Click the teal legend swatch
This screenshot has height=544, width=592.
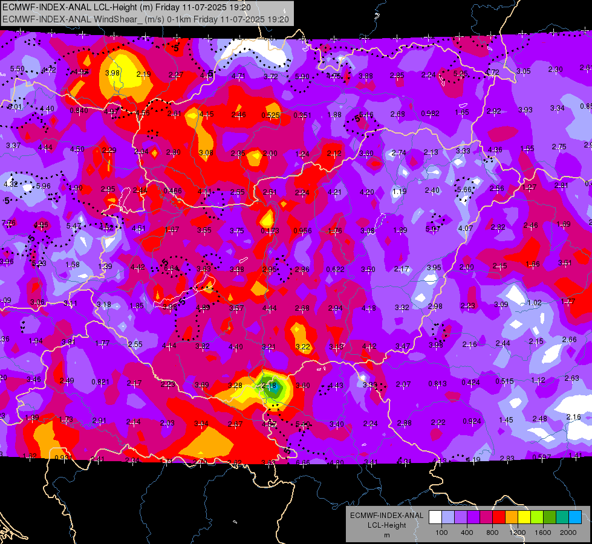[562, 517]
